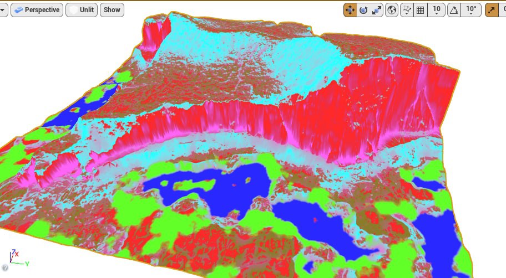Screen dimensions: 506x278
Task: Select the Rotate transform tool
Action: (363, 10)
